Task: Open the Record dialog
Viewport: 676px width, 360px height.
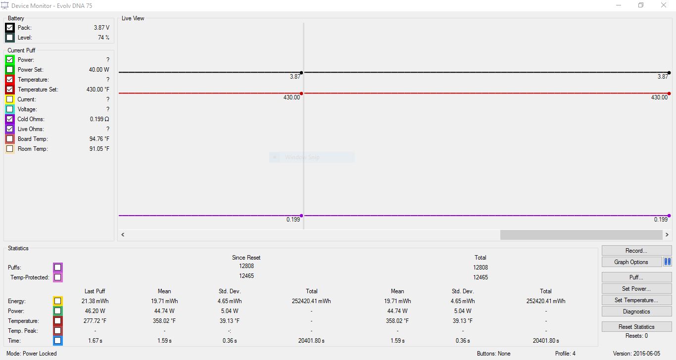Action: 636,251
